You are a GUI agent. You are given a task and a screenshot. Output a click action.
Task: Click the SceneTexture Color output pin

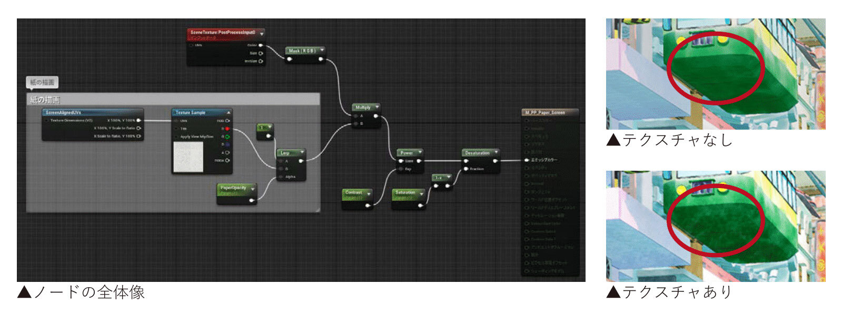pos(260,45)
